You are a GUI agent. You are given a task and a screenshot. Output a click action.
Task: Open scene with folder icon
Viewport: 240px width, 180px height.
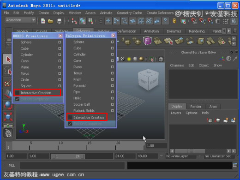coord(50,21)
